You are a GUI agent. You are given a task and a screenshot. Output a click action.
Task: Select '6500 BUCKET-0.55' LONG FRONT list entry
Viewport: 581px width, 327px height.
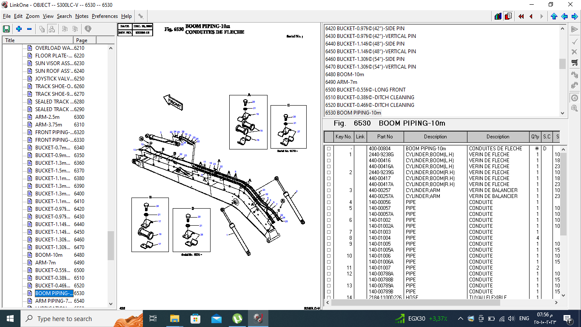point(365,90)
